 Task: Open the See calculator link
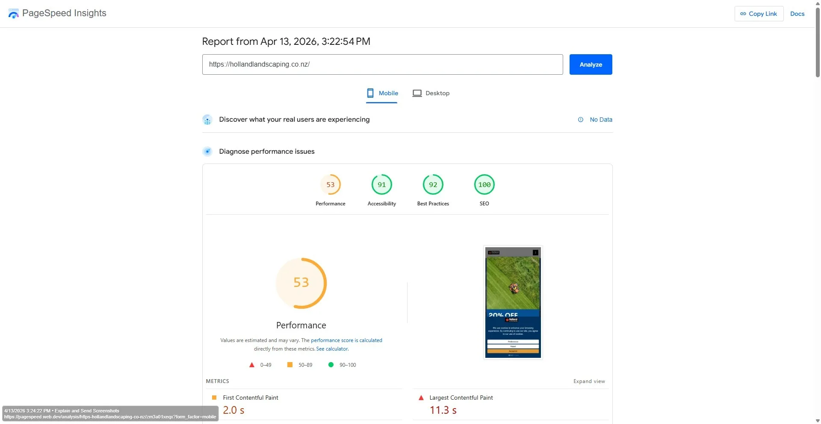pyautogui.click(x=332, y=349)
